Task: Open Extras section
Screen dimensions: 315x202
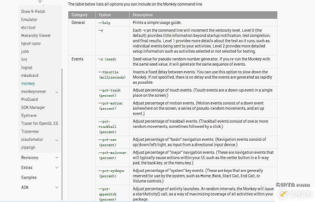Action: pyautogui.click(x=27, y=168)
